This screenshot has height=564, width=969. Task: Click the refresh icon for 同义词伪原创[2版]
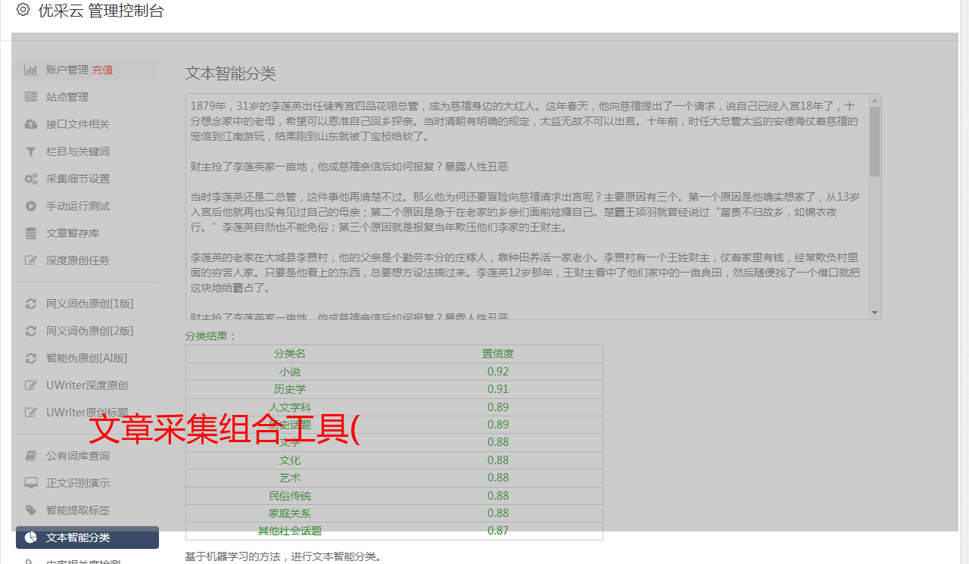coord(30,331)
